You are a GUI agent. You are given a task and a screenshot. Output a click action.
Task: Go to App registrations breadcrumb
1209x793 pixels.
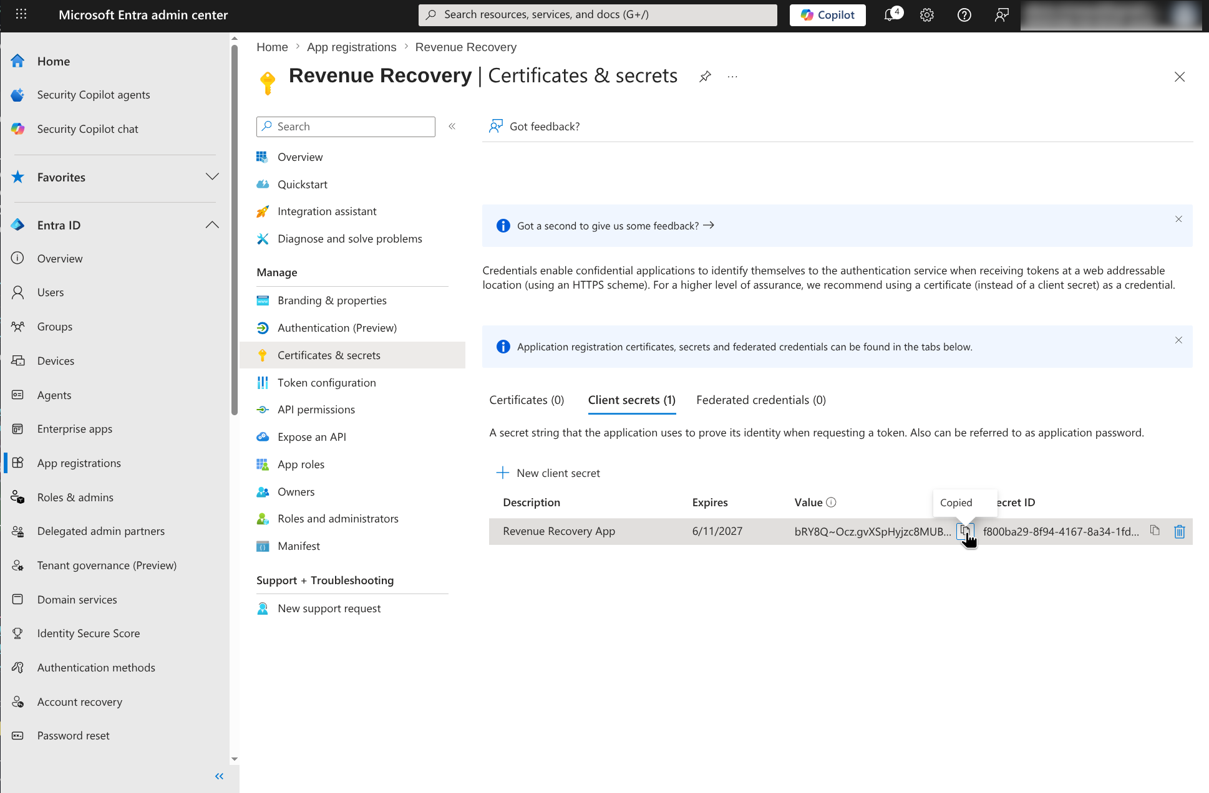pos(351,47)
